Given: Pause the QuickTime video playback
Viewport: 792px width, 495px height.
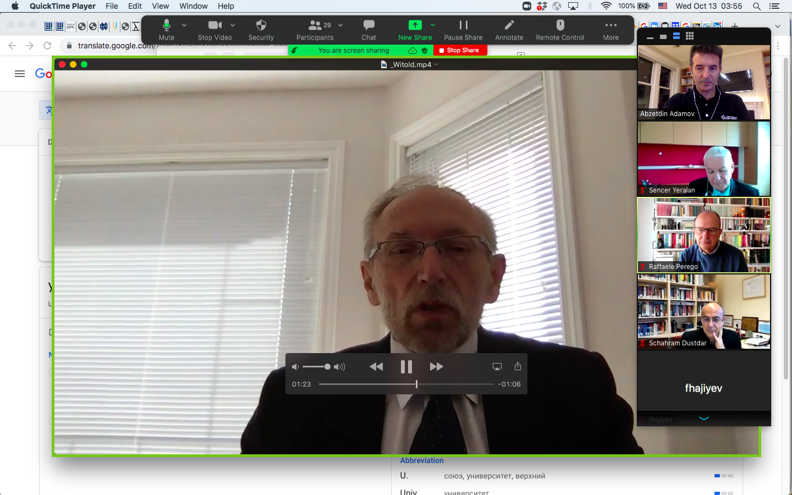Looking at the screenshot, I should [x=406, y=367].
